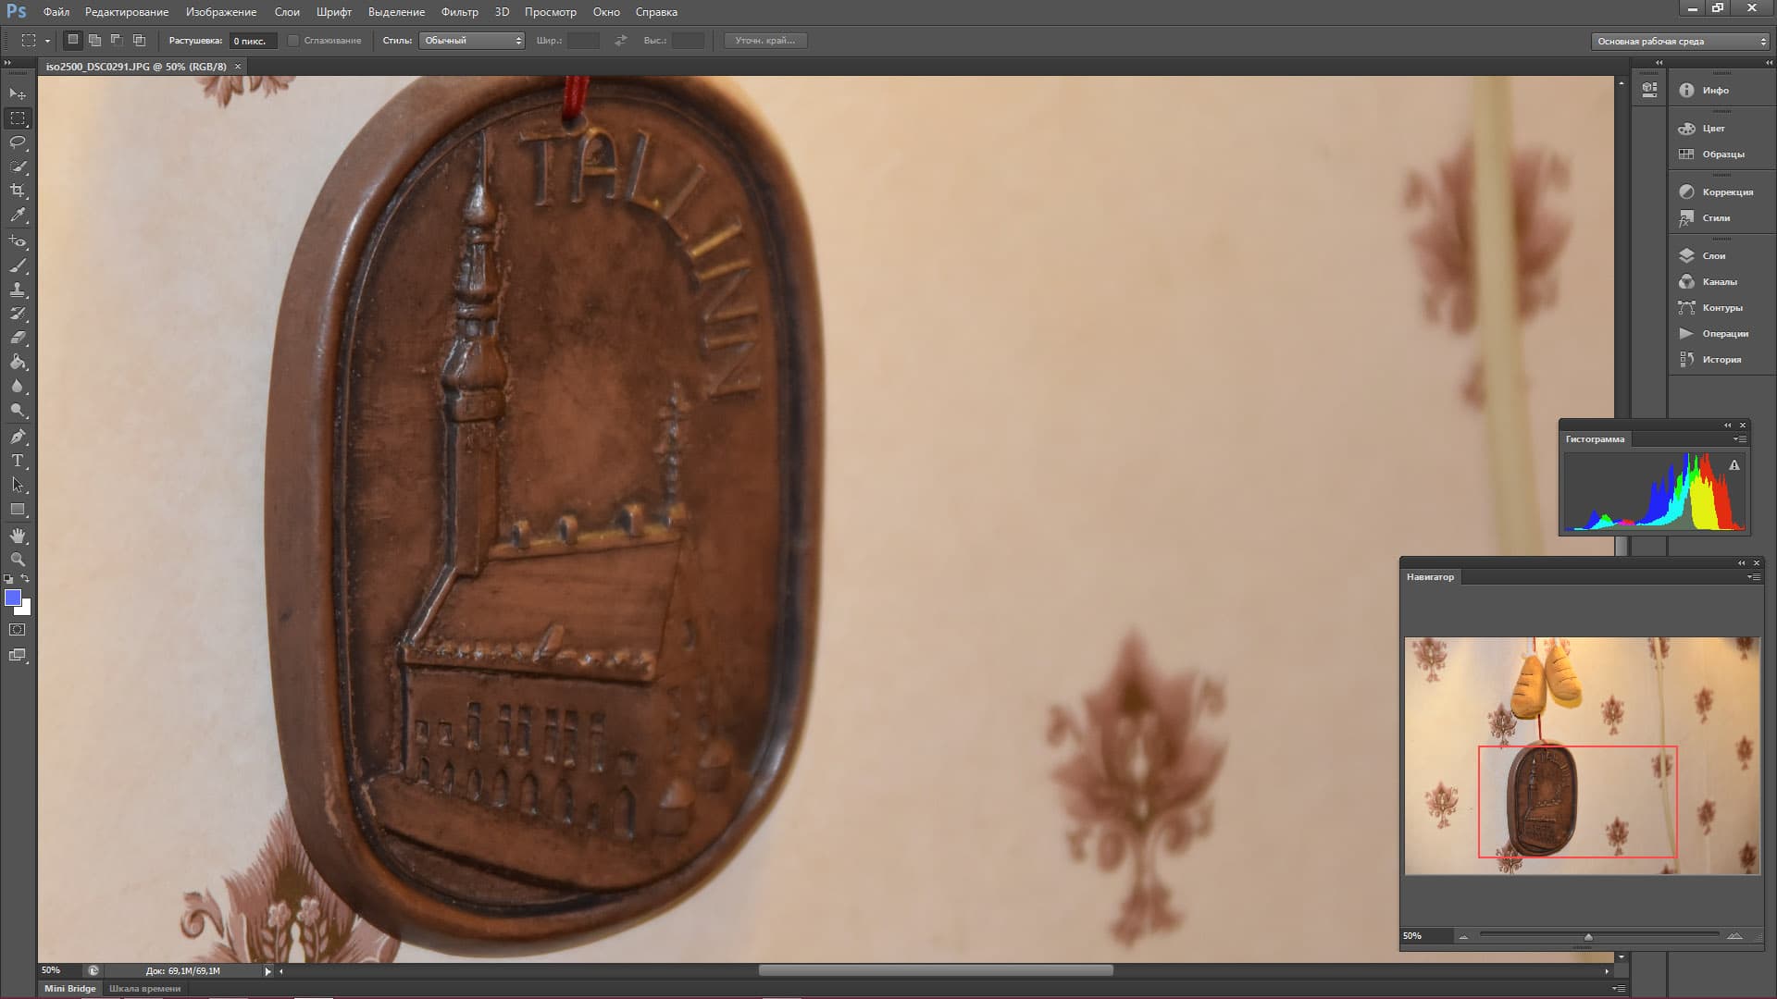Viewport: 1777px width, 999px height.
Task: Open the История panel
Action: (1721, 359)
